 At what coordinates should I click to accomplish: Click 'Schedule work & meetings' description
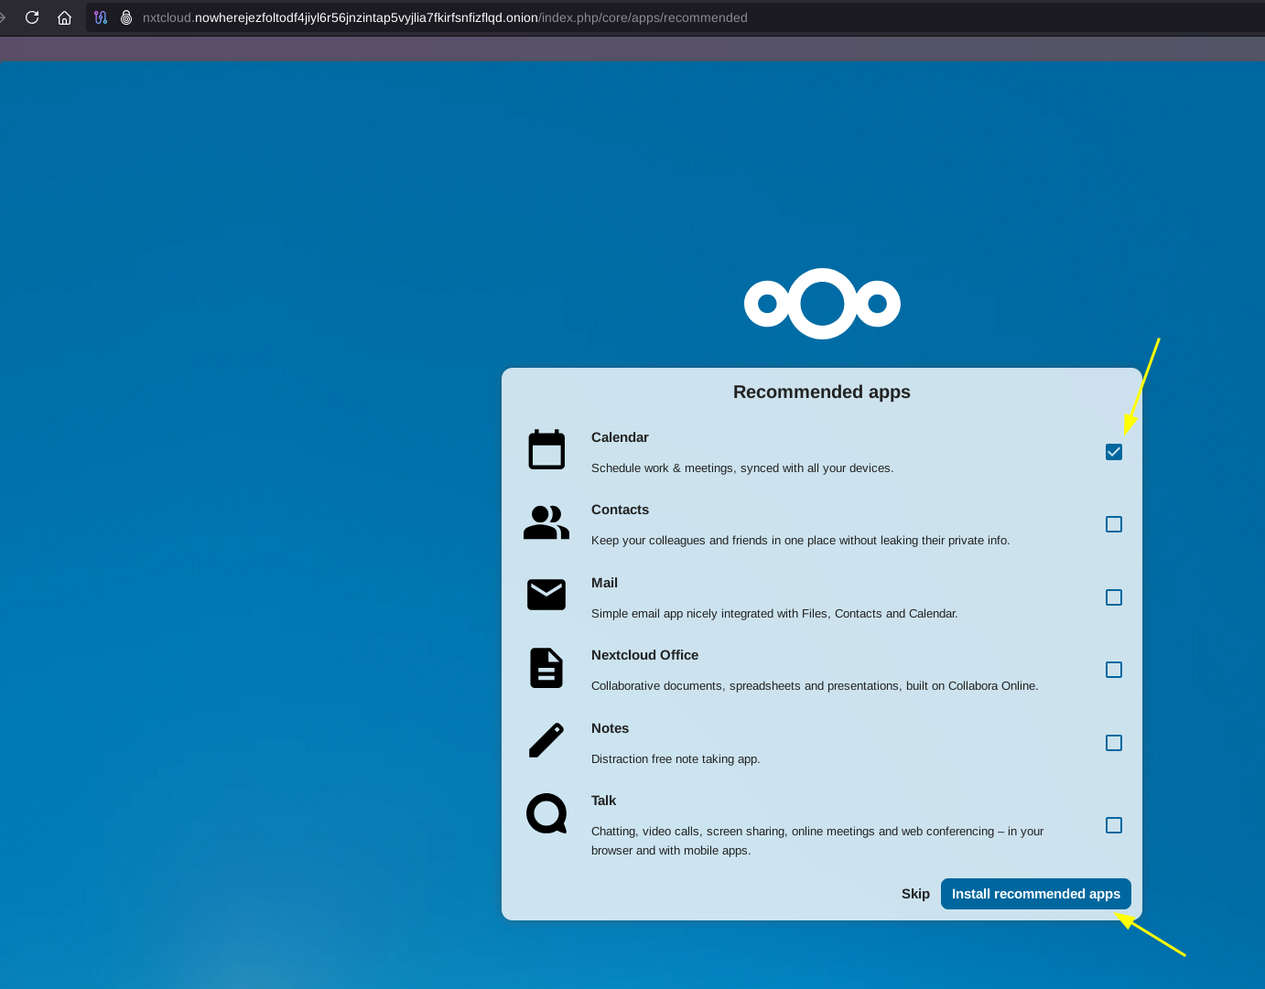coord(742,468)
